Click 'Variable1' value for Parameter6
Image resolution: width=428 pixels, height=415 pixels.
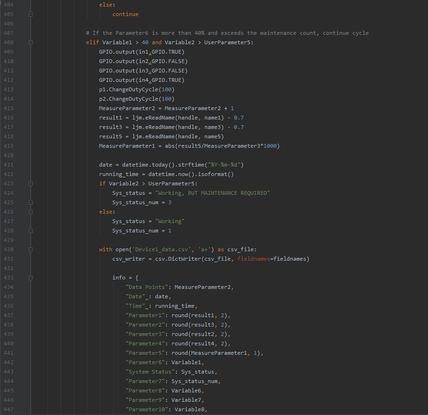tap(186, 362)
